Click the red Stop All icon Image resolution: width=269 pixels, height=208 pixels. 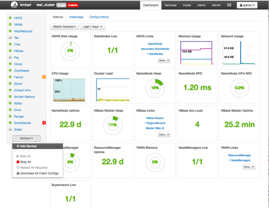[18, 162]
